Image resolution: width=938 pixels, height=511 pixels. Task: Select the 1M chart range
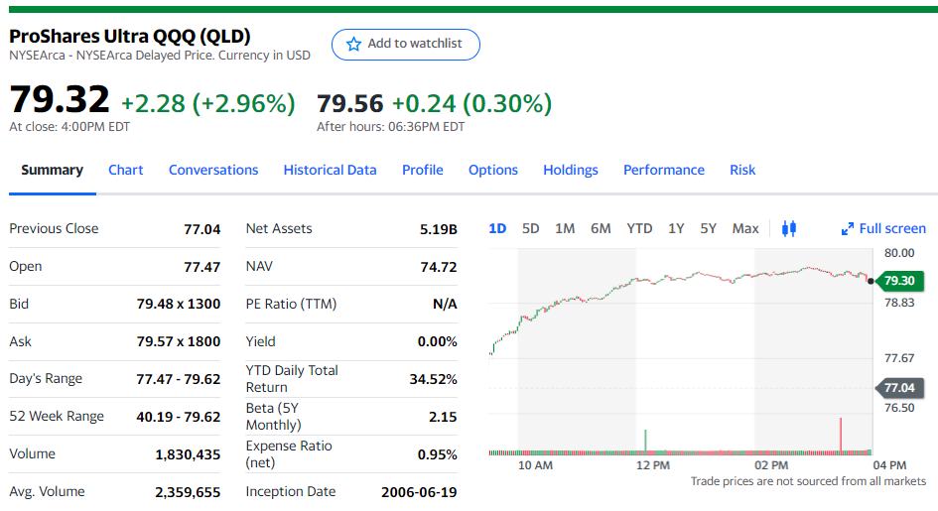[565, 229]
